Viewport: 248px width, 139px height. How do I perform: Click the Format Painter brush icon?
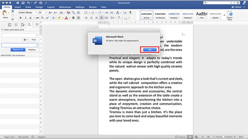[x=13, y=19]
